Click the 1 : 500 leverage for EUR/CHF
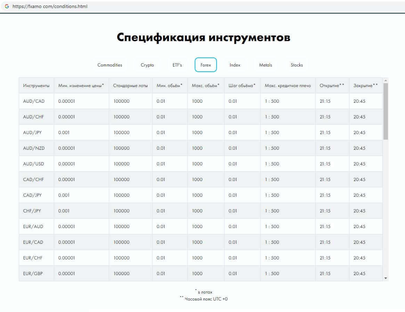405x312 pixels. pos(272,258)
